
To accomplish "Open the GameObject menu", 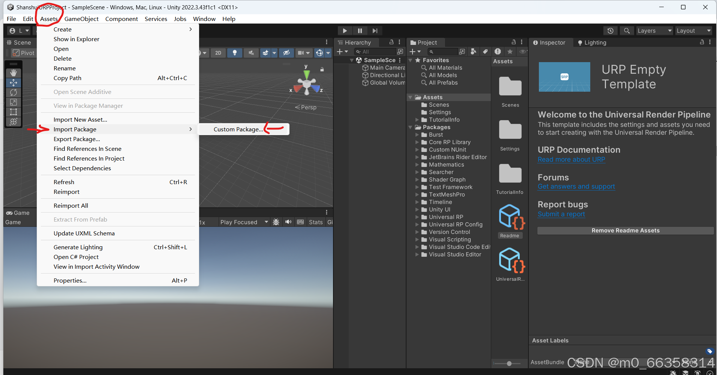I will pos(81,19).
